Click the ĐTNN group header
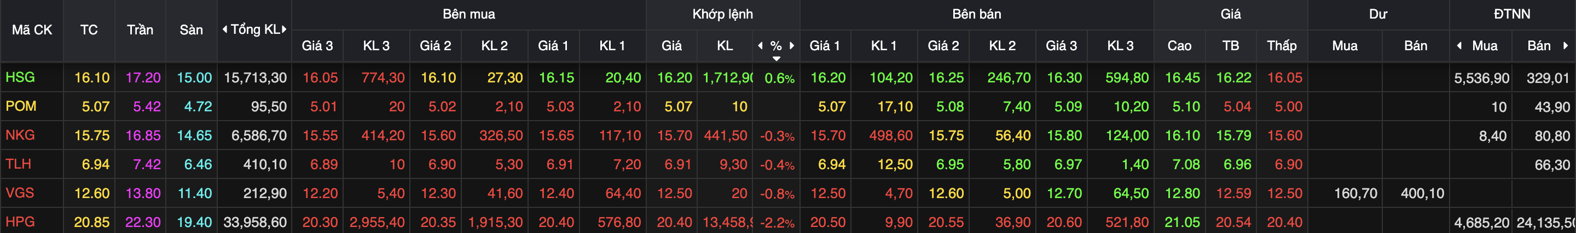 coord(1512,14)
